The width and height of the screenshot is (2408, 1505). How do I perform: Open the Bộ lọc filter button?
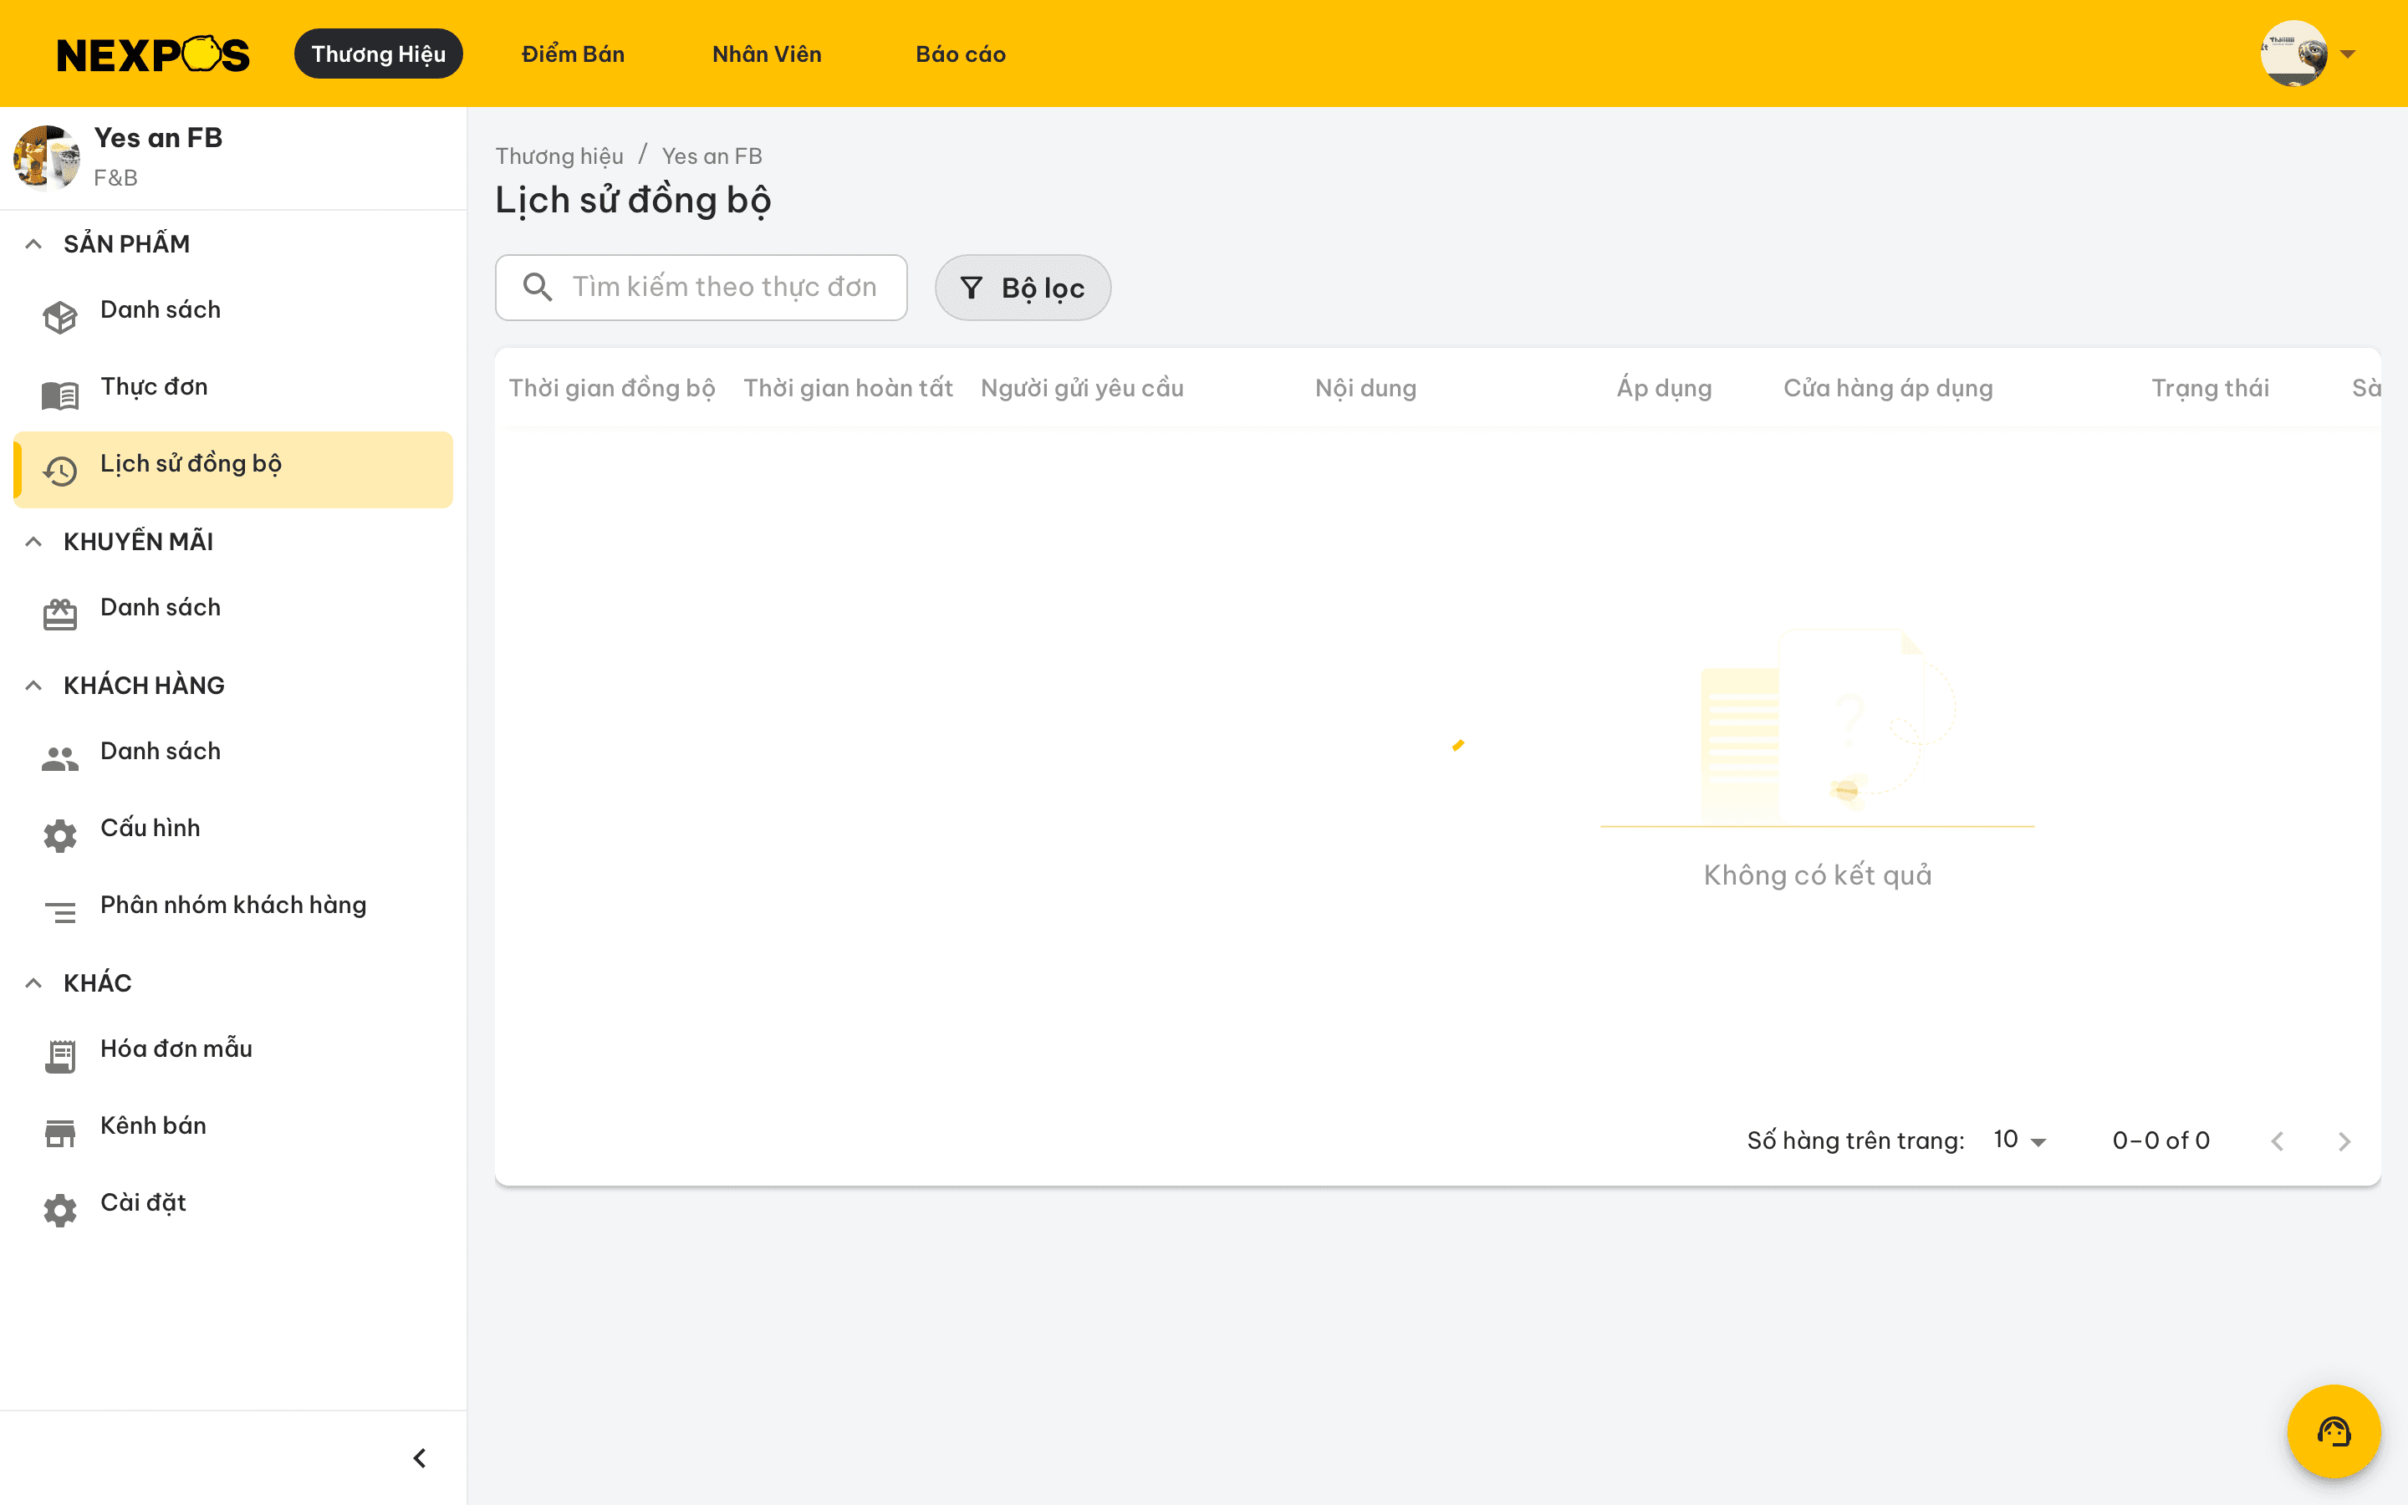[x=1022, y=288]
